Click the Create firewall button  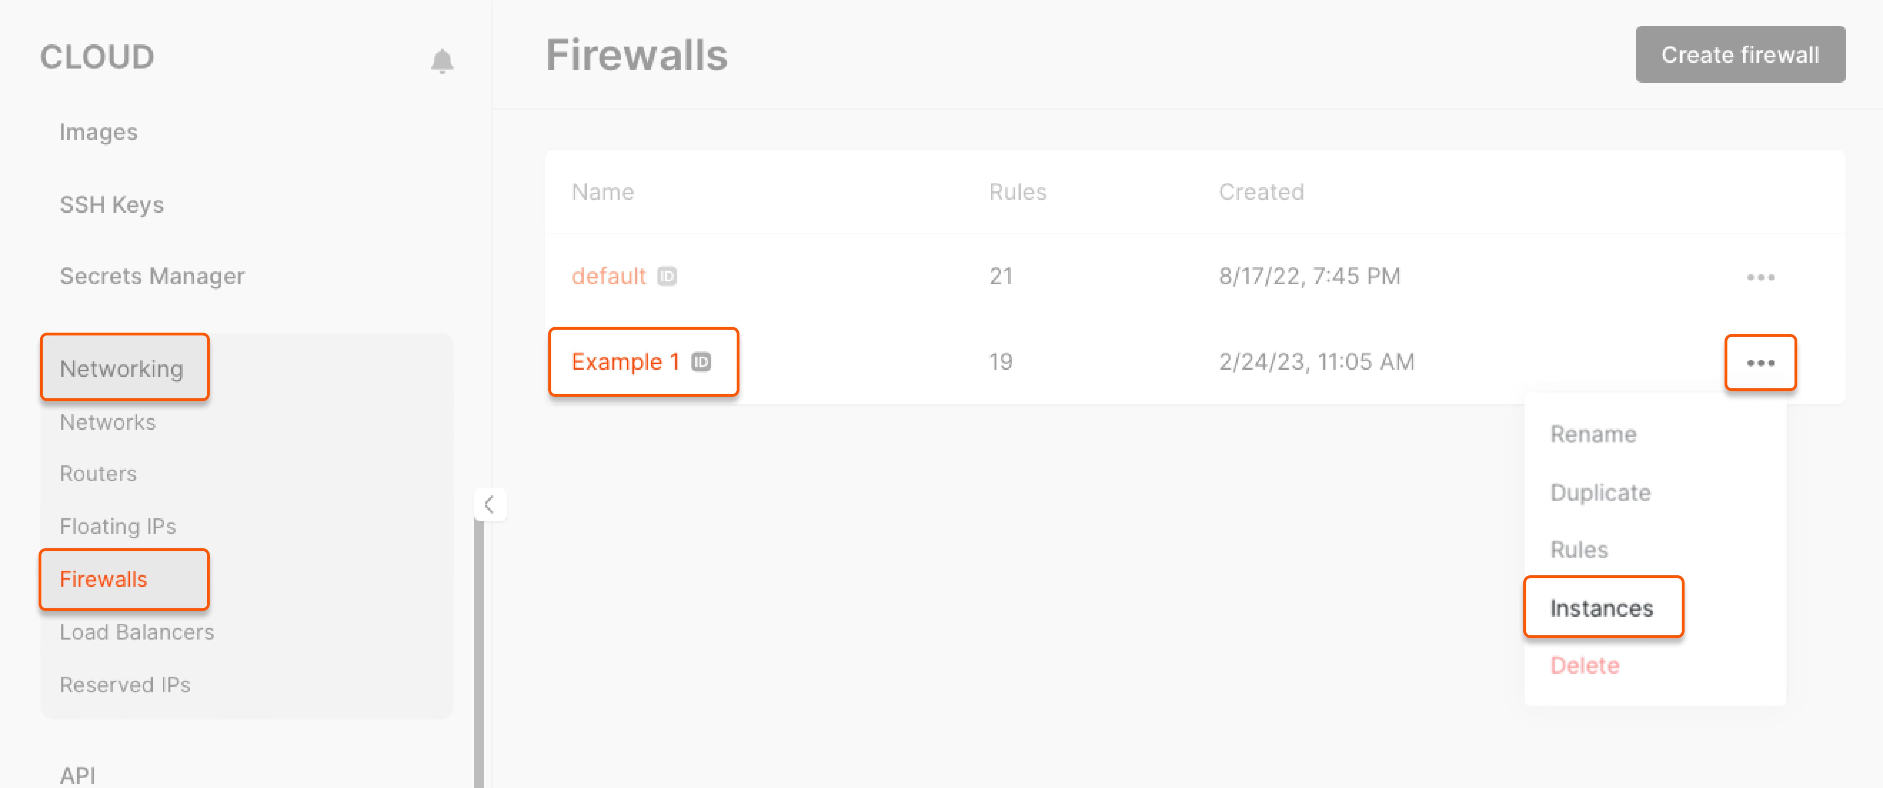1741,54
